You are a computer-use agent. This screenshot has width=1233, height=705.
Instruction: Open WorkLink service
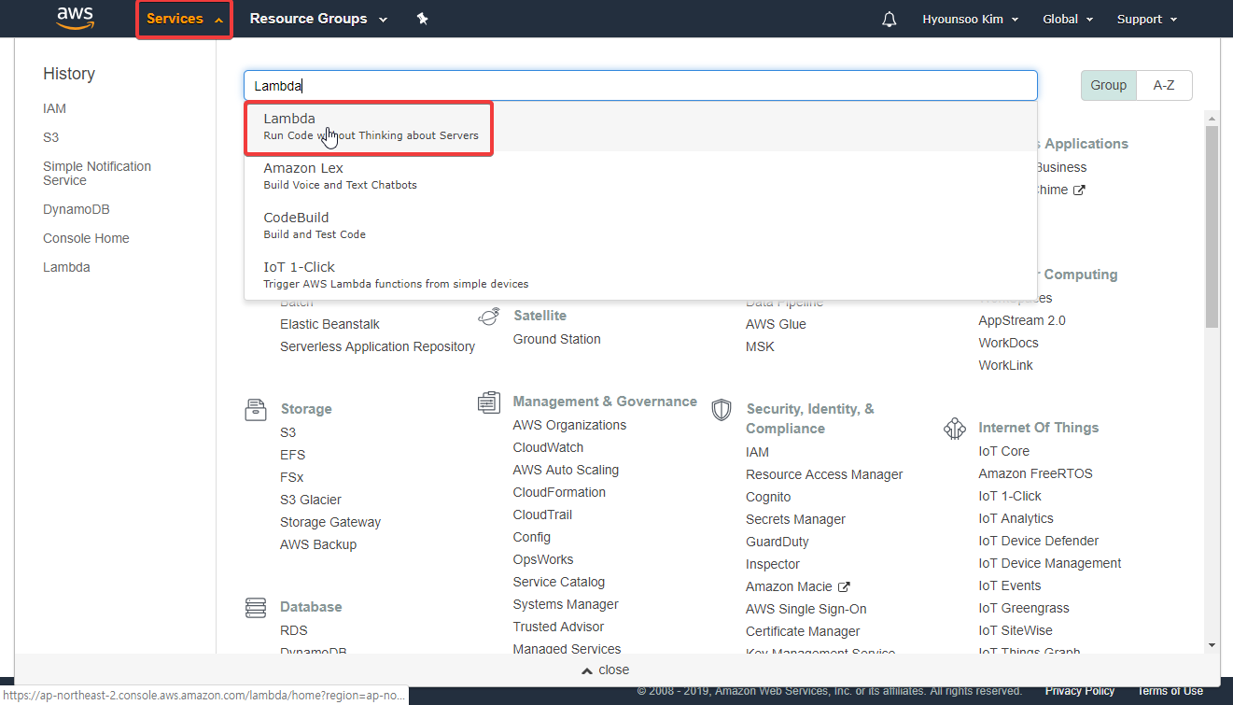click(x=1005, y=365)
